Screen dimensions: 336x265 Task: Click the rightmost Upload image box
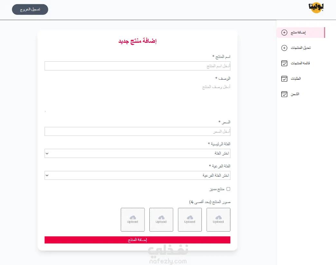(218, 220)
